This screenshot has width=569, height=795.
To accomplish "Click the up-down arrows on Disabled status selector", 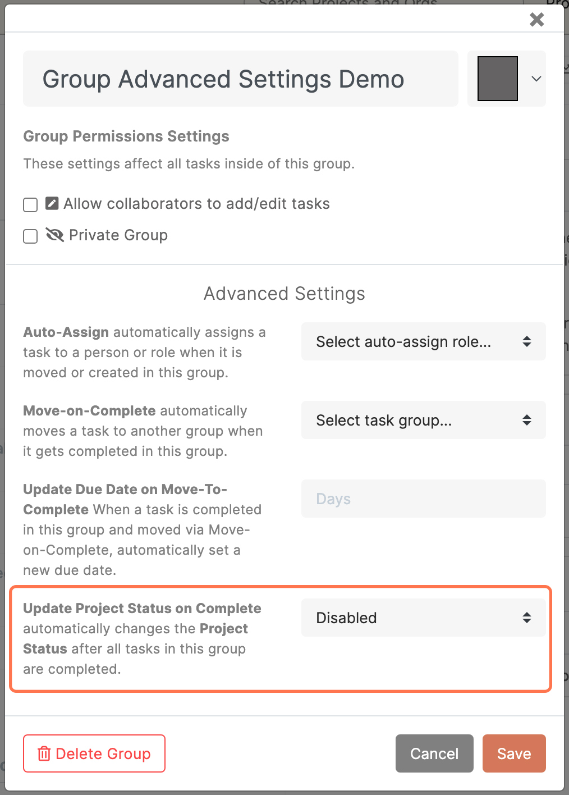I will coord(526,618).
